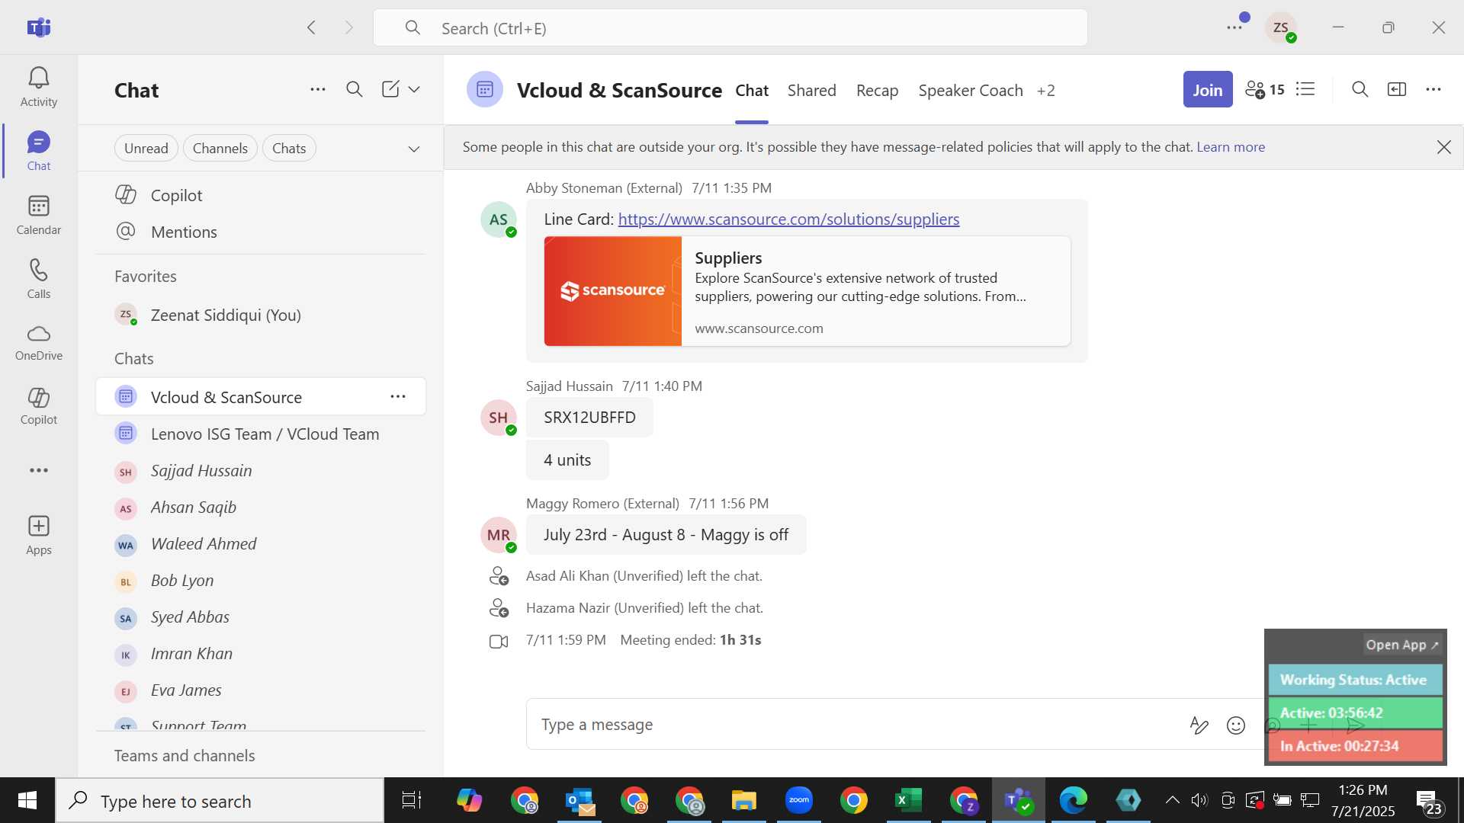Viewport: 1464px width, 823px height.
Task: Show hidden system tray icons
Action: [1173, 800]
